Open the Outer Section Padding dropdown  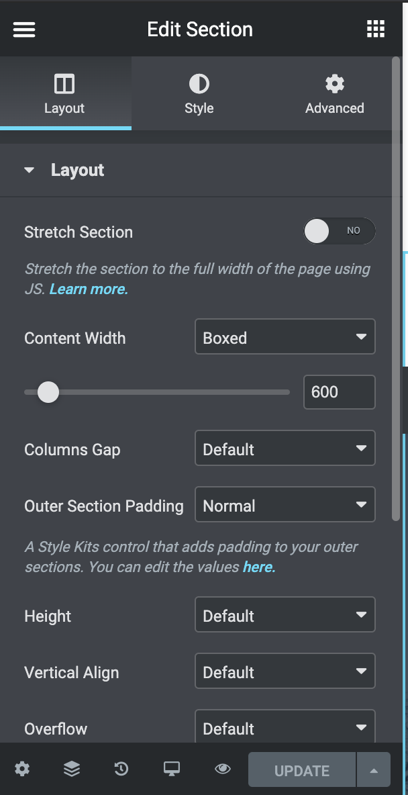(x=285, y=504)
